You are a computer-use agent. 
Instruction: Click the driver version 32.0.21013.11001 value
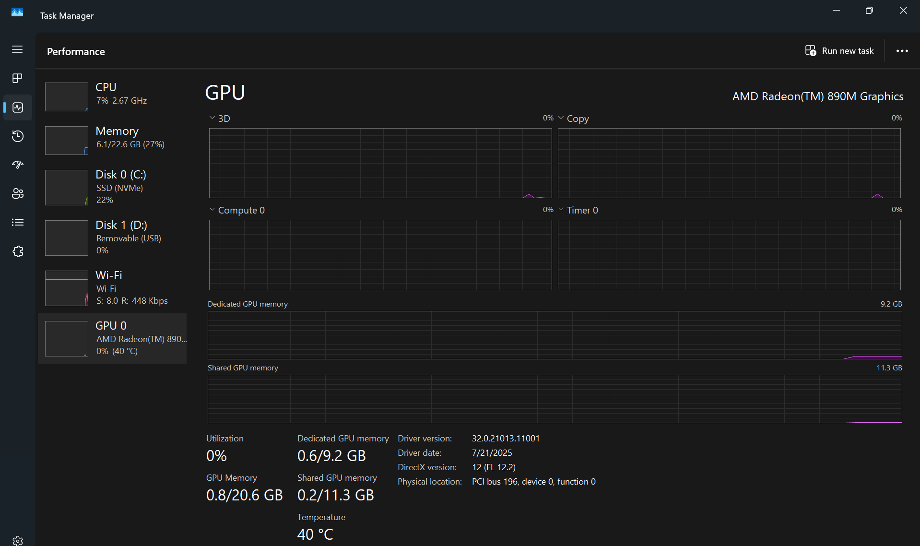506,439
